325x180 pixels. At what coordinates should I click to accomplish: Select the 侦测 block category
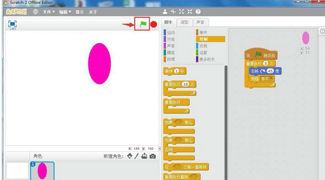point(202,46)
